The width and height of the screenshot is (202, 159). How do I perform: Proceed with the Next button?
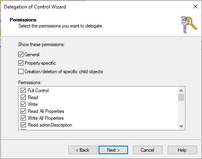click(x=113, y=150)
